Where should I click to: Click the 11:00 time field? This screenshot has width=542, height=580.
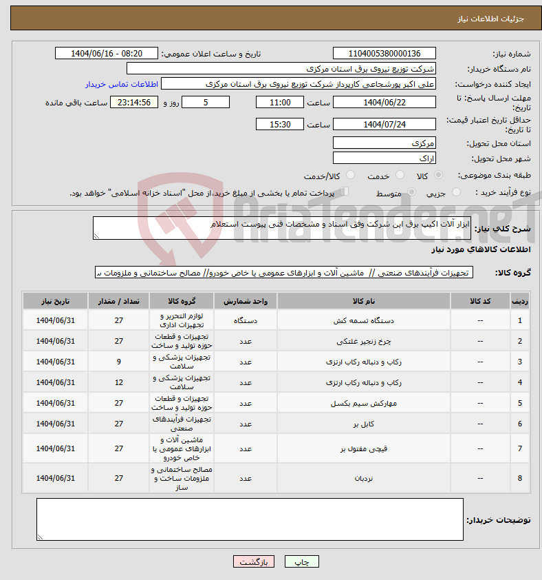[x=280, y=103]
